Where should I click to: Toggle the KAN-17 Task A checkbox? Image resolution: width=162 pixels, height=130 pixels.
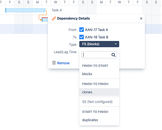tap(82, 30)
